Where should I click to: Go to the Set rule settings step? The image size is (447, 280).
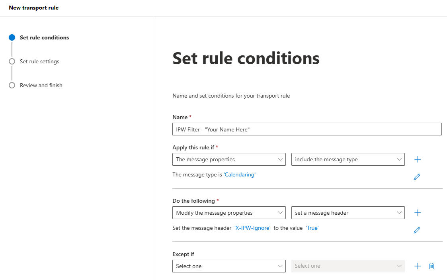coord(39,61)
